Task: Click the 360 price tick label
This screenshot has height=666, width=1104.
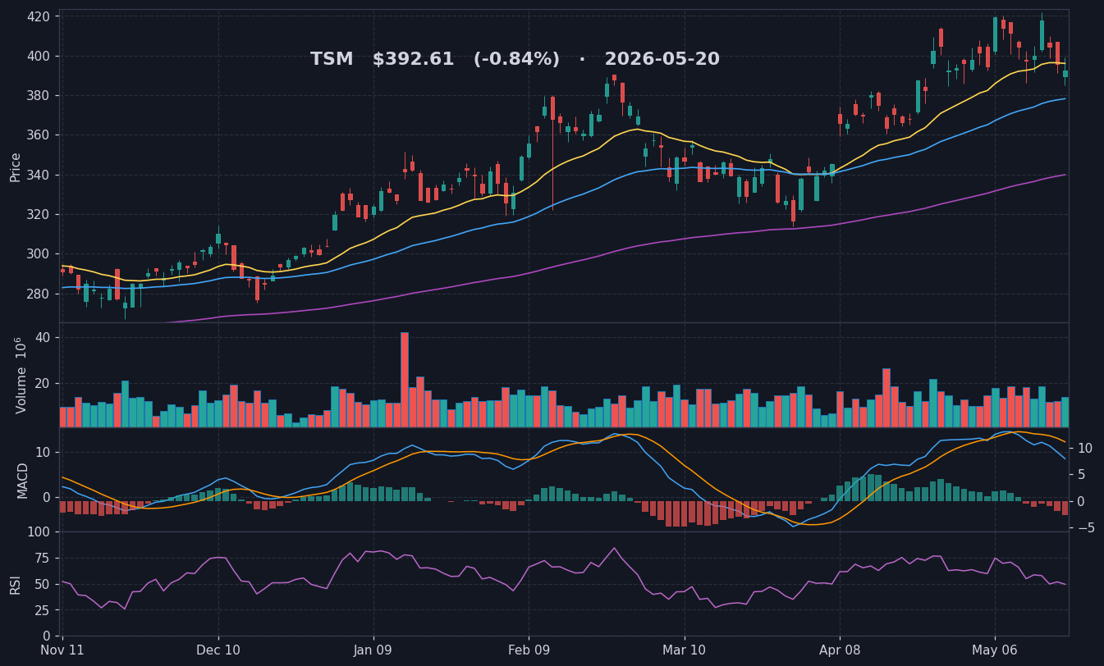Action: (38, 135)
